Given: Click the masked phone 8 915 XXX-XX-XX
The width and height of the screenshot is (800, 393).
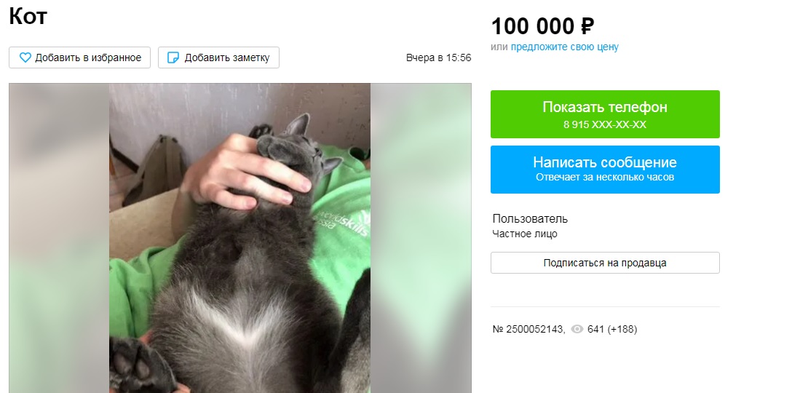Looking at the screenshot, I should pyautogui.click(x=605, y=124).
